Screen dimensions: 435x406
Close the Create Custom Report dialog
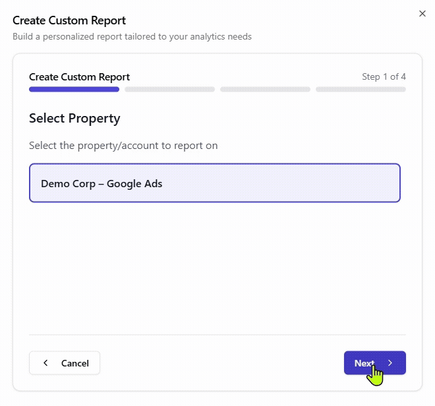pyautogui.click(x=422, y=14)
